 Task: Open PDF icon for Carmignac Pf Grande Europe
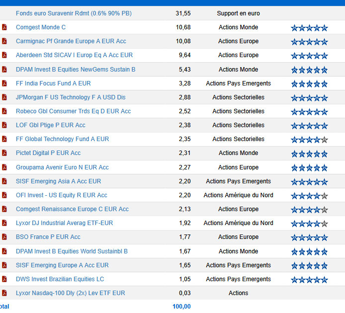[x=4, y=41]
